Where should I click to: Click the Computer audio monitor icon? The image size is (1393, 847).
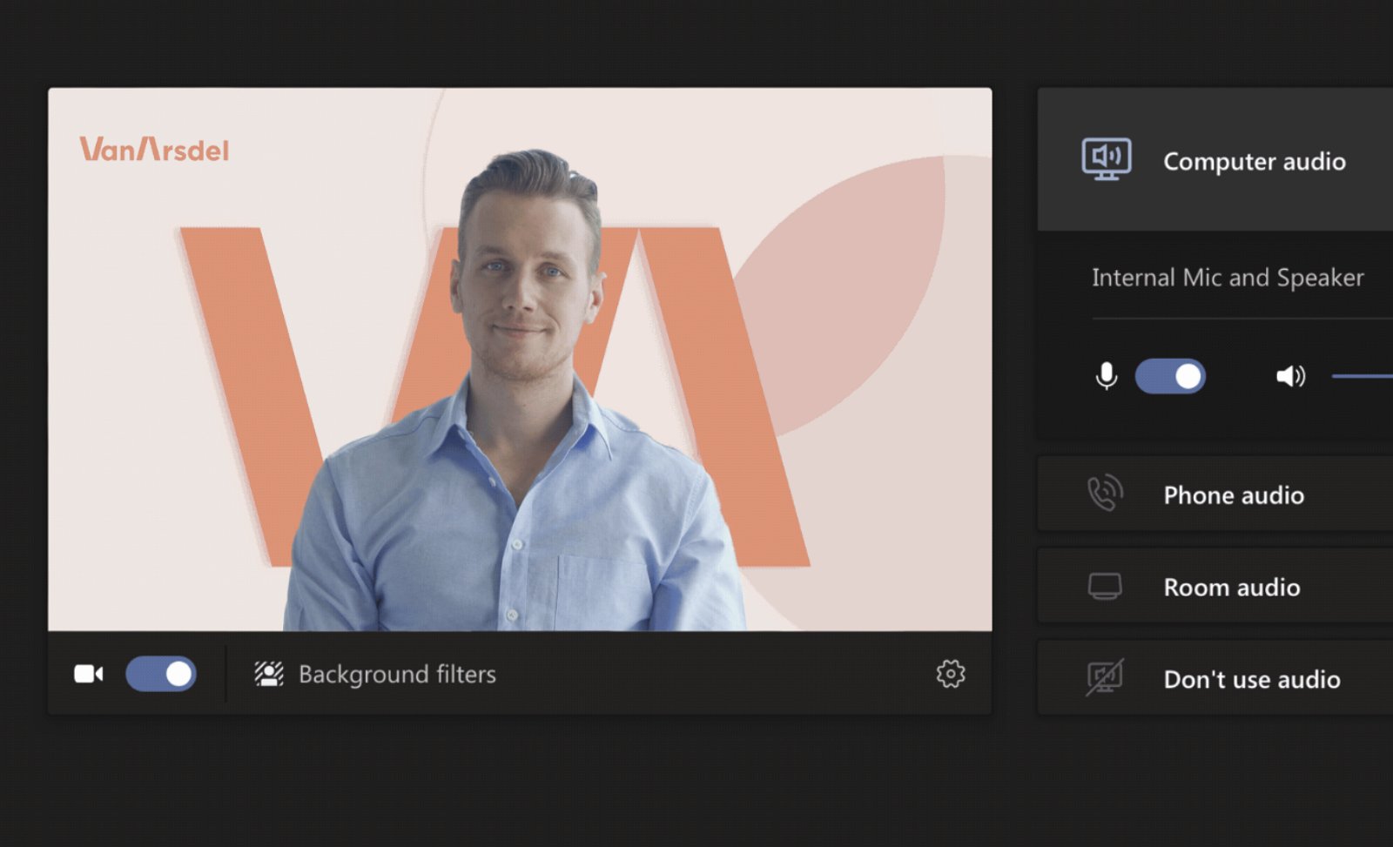(x=1106, y=159)
